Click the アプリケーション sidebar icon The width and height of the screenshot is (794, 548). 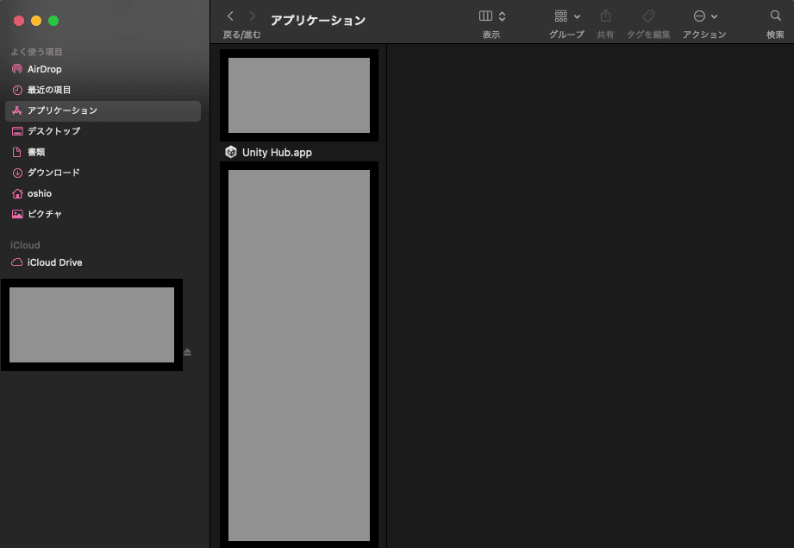pyautogui.click(x=17, y=110)
